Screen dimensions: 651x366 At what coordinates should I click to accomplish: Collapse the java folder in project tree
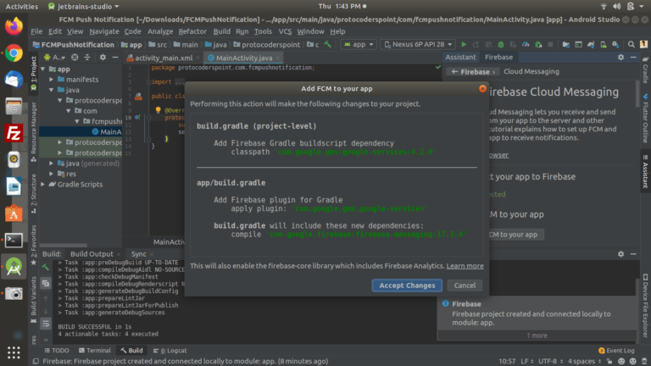click(52, 90)
